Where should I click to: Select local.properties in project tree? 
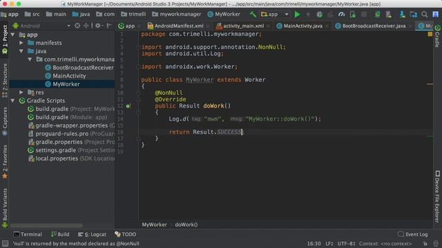point(71,158)
